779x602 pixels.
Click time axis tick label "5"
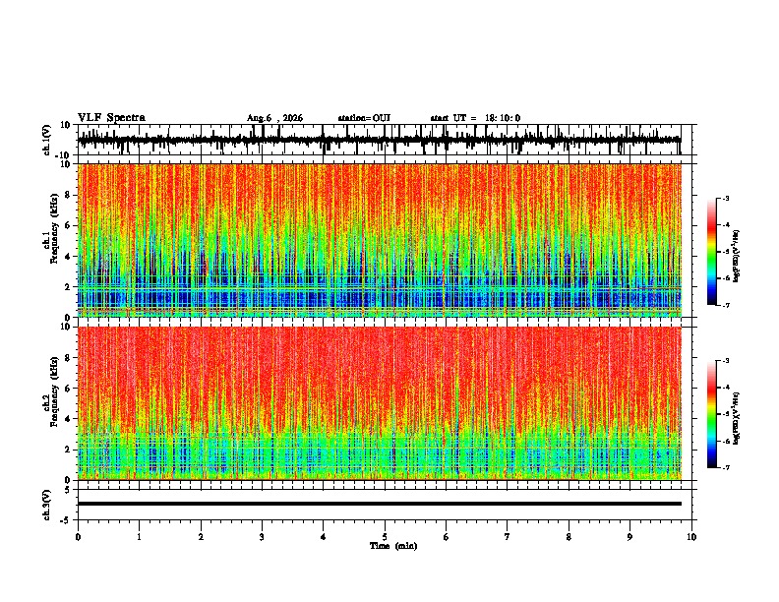(385, 537)
